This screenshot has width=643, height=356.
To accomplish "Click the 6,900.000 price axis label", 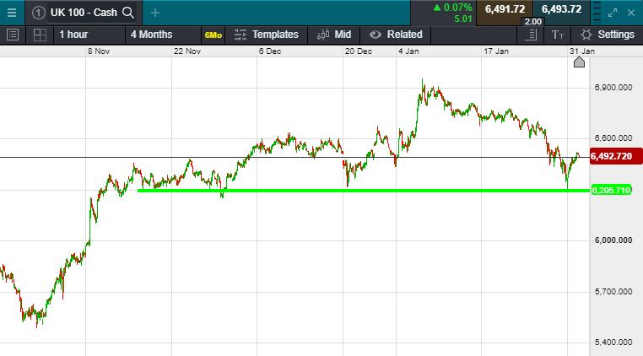I will [613, 88].
